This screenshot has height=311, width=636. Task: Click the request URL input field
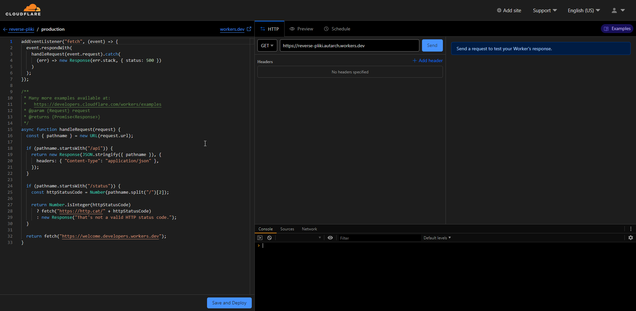(x=349, y=46)
